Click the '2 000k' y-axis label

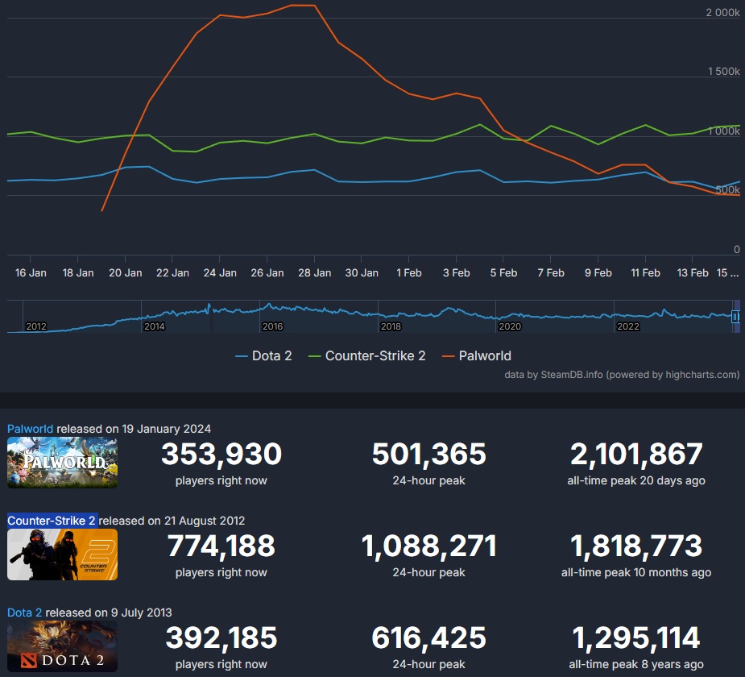pyautogui.click(x=722, y=12)
